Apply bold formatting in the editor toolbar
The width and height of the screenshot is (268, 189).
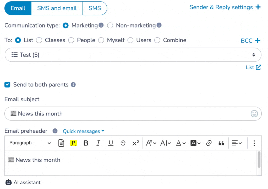pyautogui.click(x=86, y=143)
